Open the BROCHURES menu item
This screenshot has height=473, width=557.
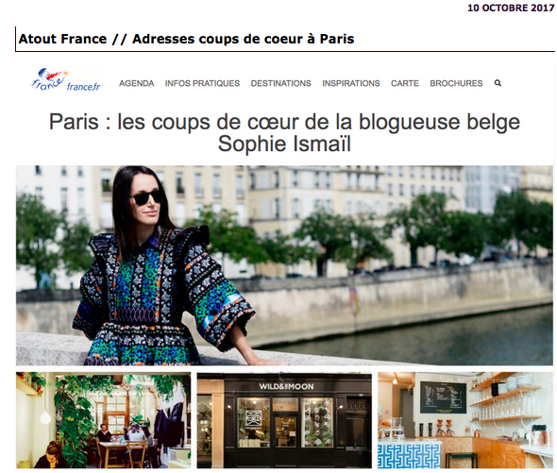(x=456, y=83)
